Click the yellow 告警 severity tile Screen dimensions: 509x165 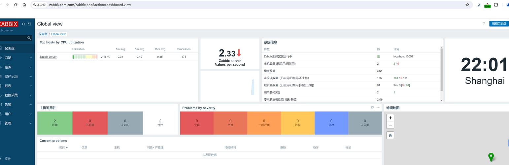tap(298, 123)
